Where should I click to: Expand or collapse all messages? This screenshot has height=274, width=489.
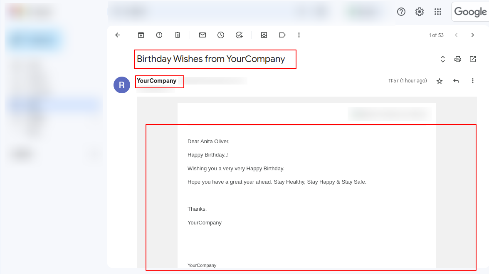[x=442, y=59]
